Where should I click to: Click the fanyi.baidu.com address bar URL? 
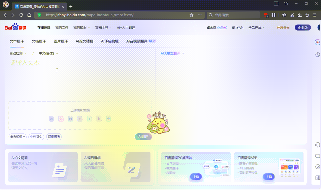pyautogui.click(x=90, y=15)
